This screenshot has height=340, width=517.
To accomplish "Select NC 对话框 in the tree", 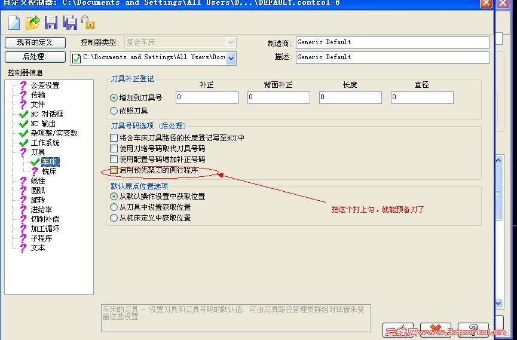I will pos(47,114).
